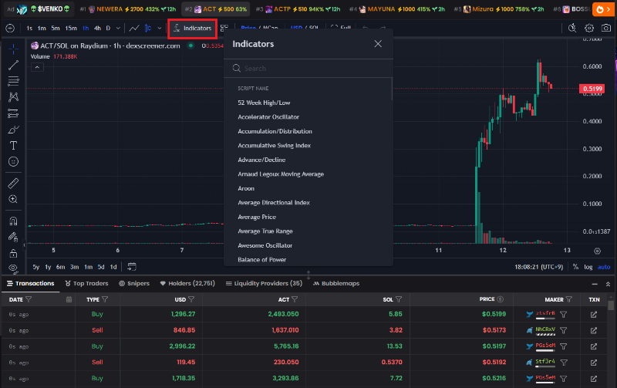Toggle the magnet mode tool
The image size is (617, 388).
click(x=13, y=221)
